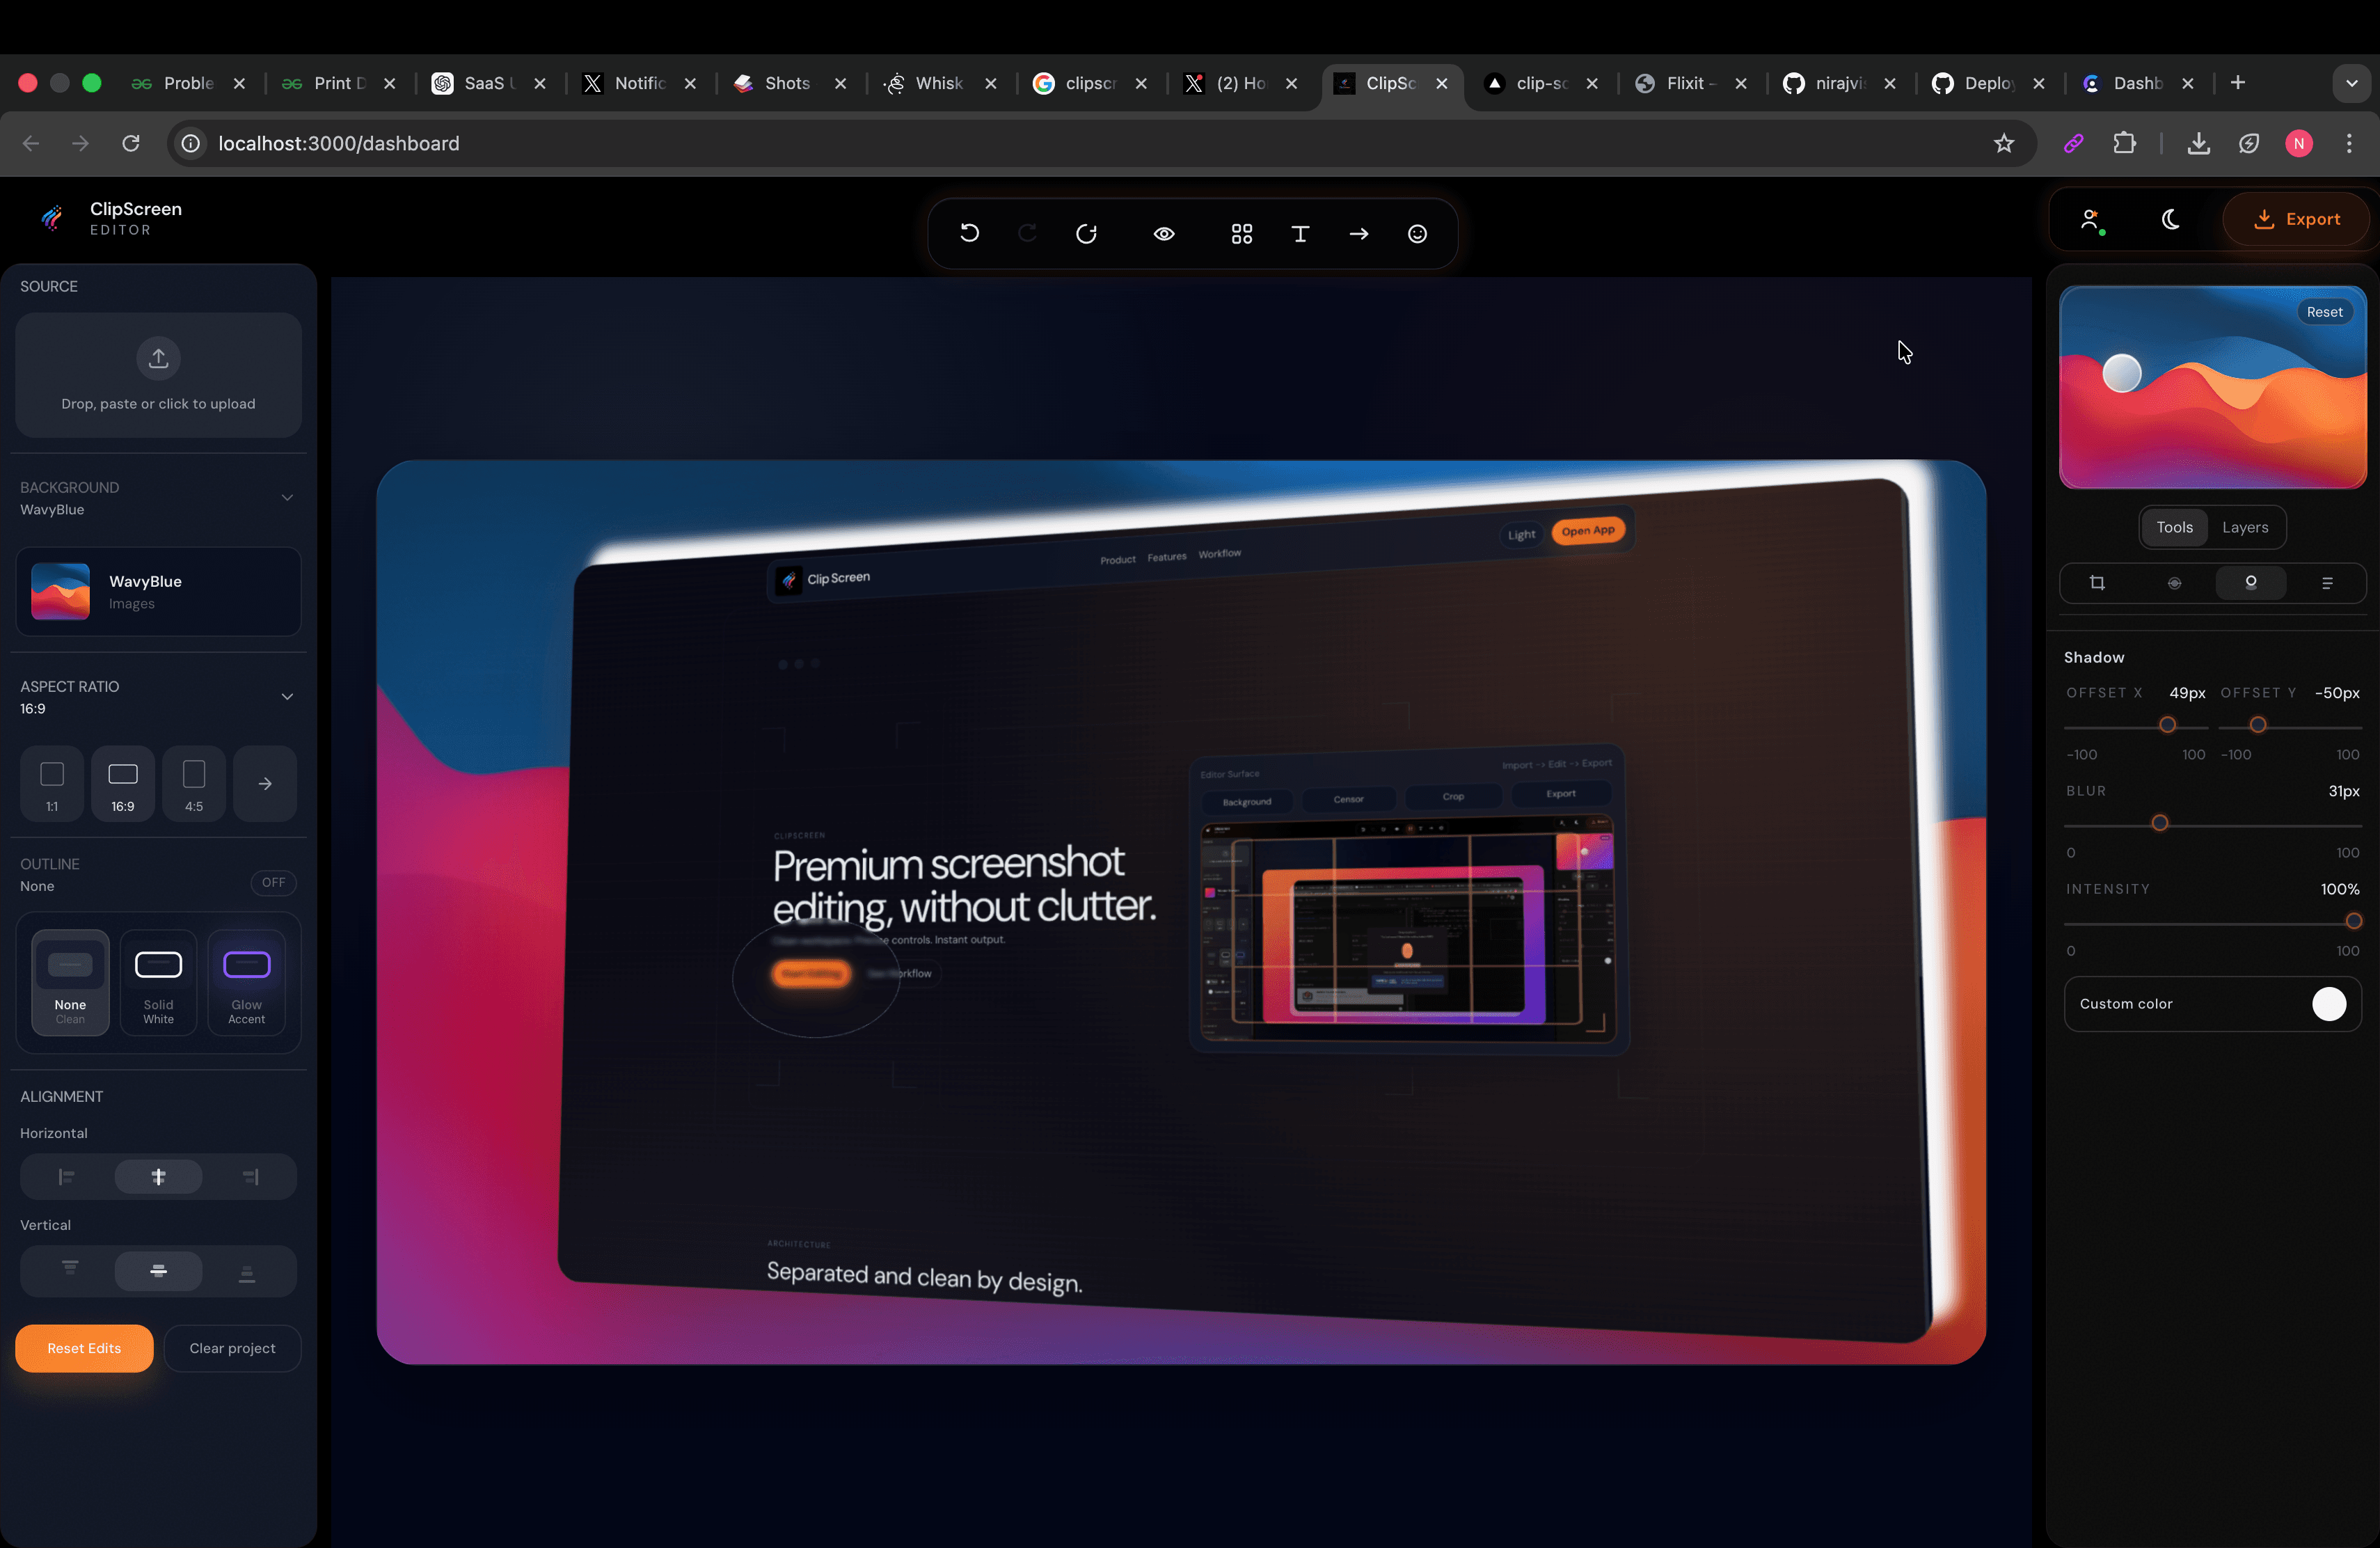Choose the Solid White outline style

click(x=158, y=982)
